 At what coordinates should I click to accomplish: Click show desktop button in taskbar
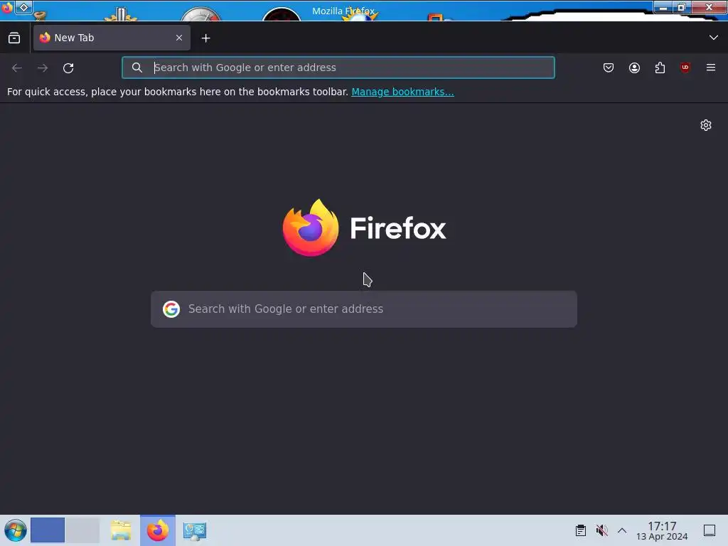coord(710,530)
